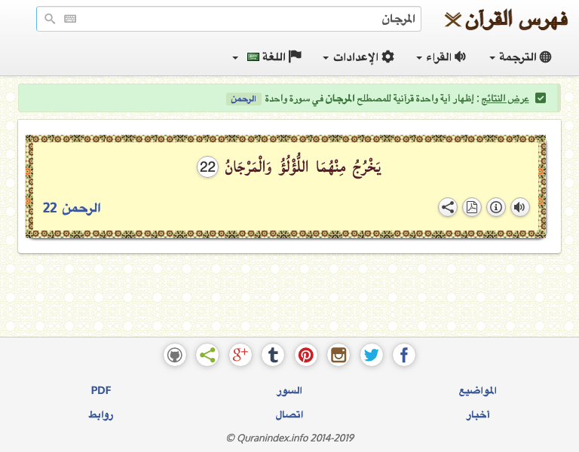Expand the الترجمة dropdown menu
The height and width of the screenshot is (452, 579).
[520, 57]
